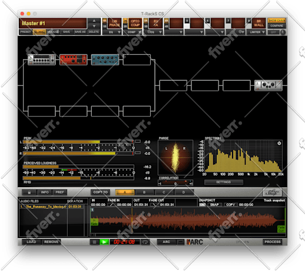Screen dimensions: 305x271
Task: Toggle the OFF bypass button
Action: pyautogui.click(x=273, y=32)
